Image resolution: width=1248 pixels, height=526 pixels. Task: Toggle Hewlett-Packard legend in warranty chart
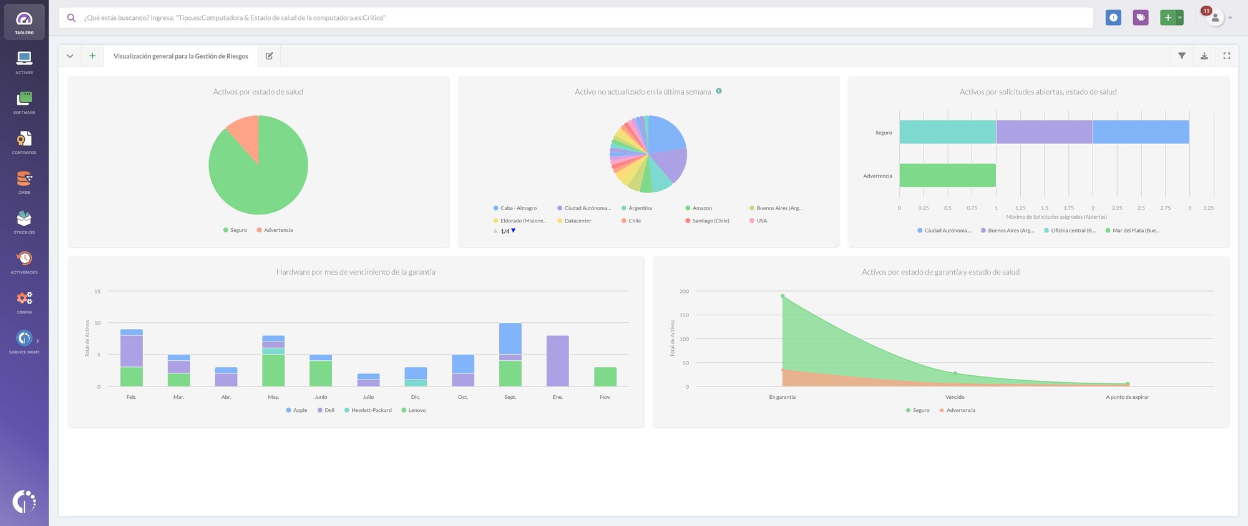(x=368, y=410)
